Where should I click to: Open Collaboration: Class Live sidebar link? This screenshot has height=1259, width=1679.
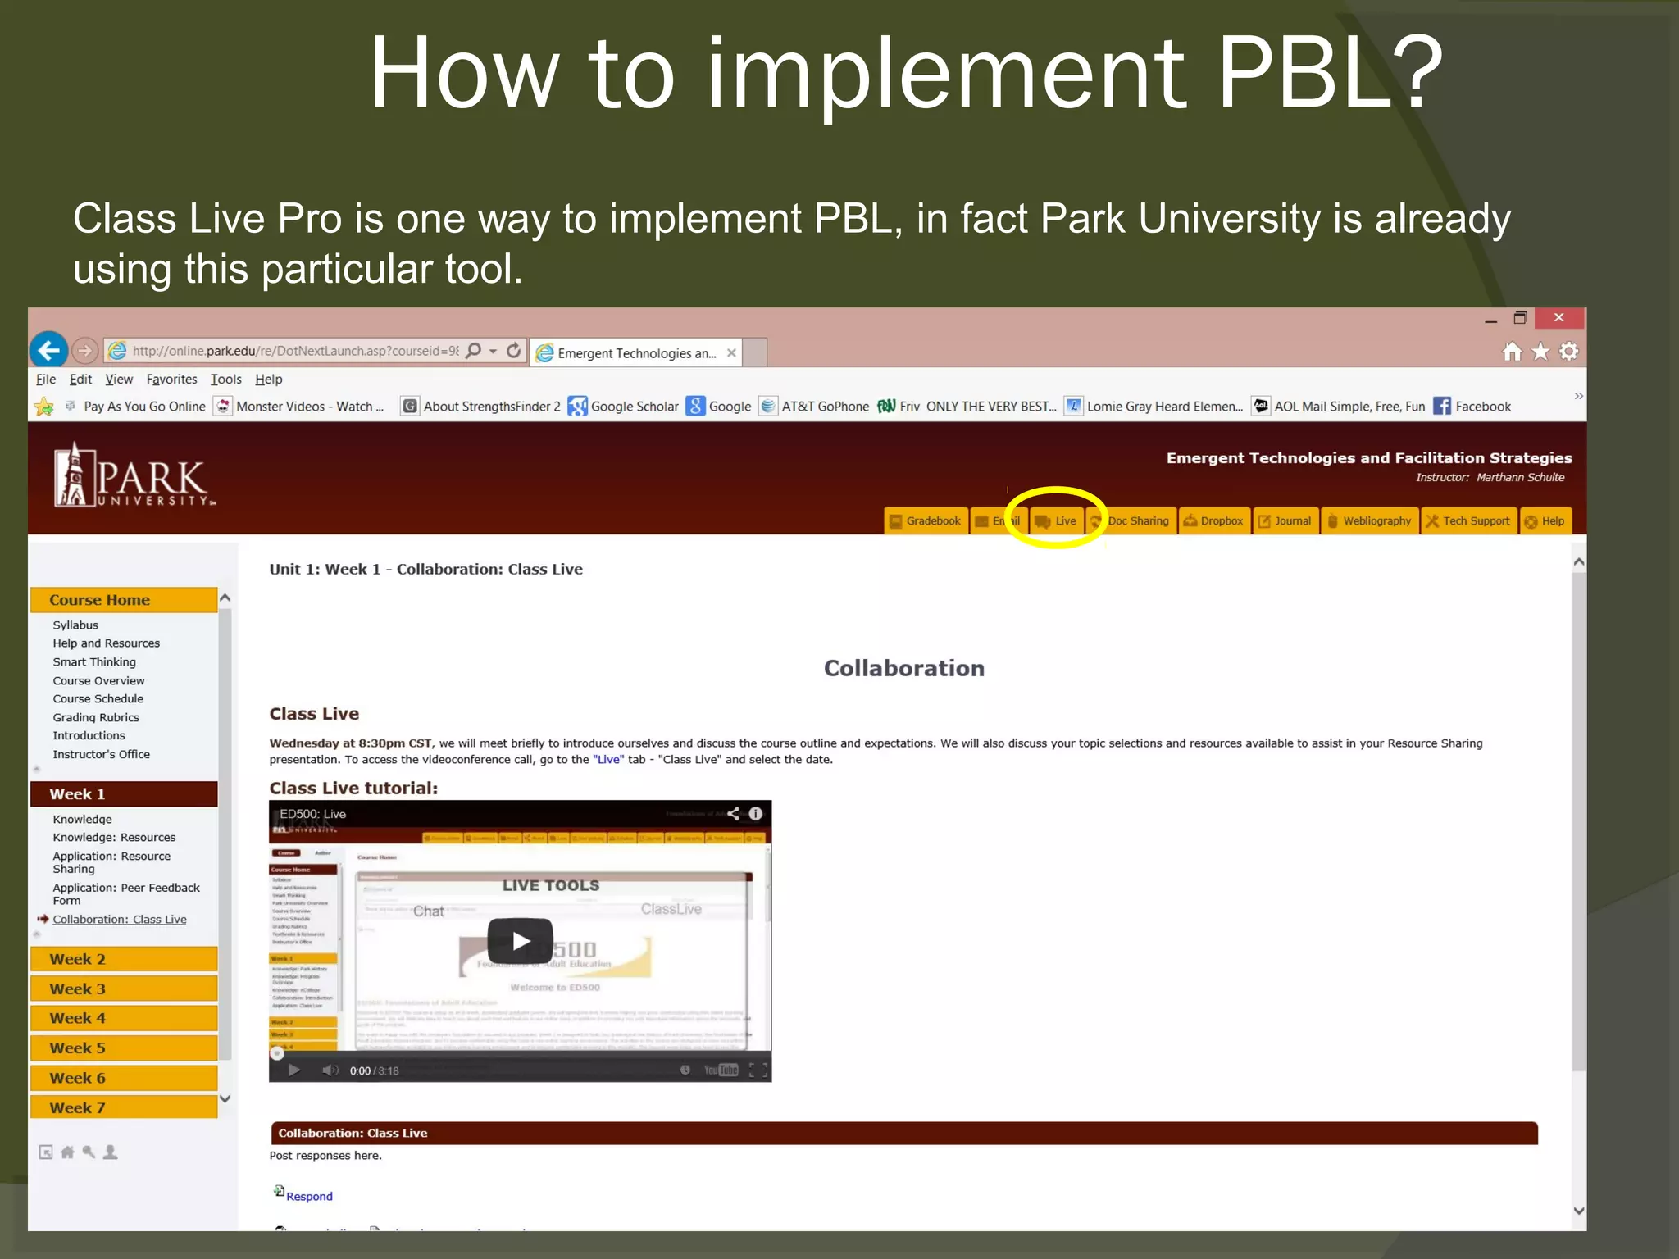tap(120, 920)
